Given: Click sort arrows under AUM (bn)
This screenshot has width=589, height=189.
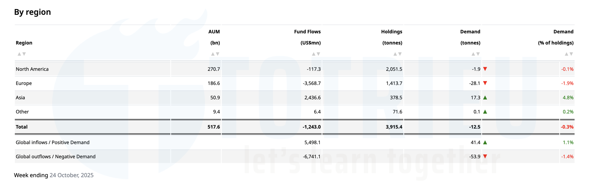Looking at the screenshot, I should click(x=215, y=54).
